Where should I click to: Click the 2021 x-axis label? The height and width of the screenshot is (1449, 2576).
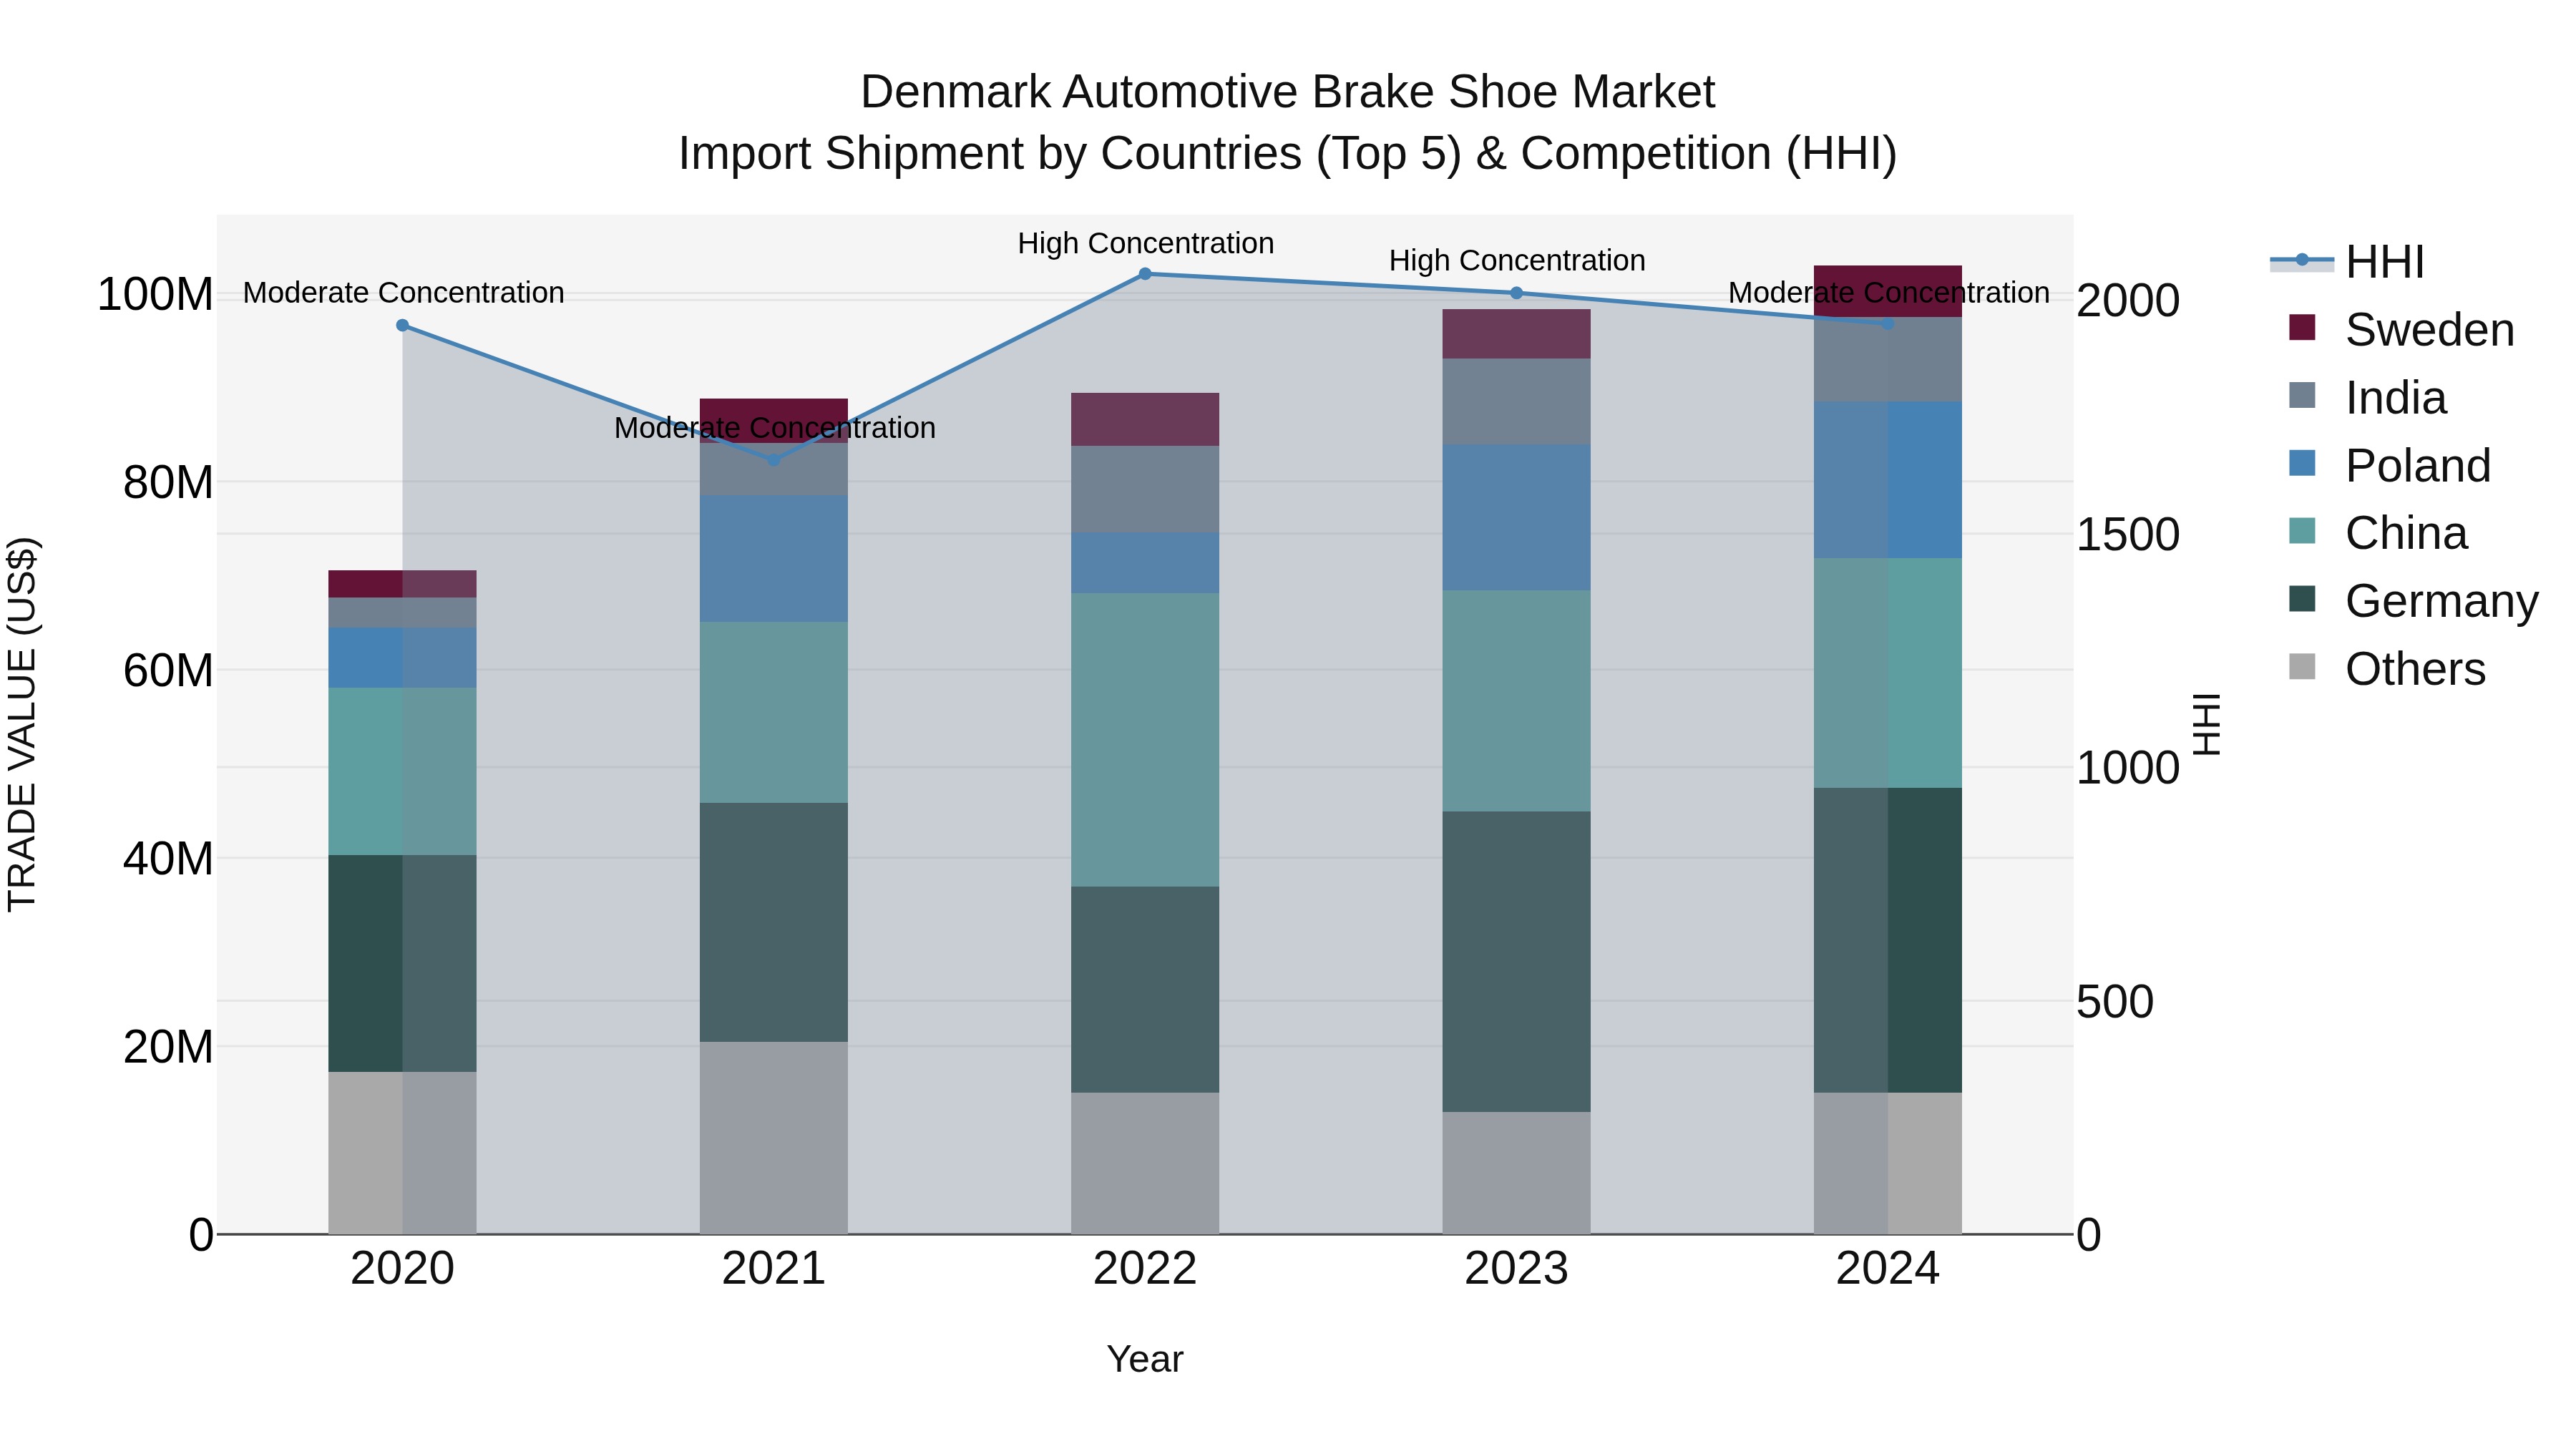pyautogui.click(x=773, y=1269)
